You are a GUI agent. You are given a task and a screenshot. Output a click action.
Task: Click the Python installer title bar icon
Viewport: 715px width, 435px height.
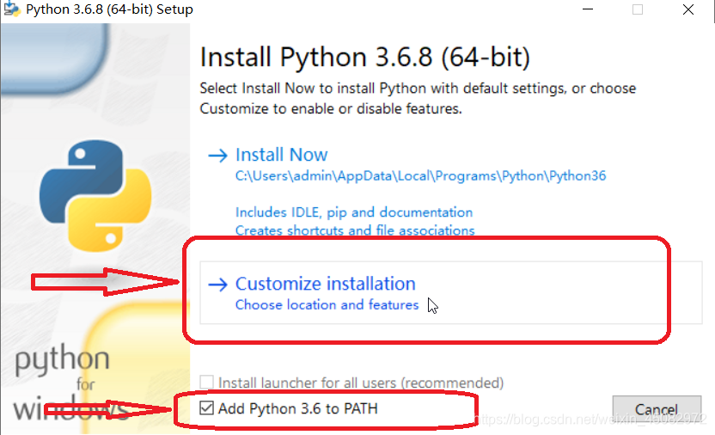coord(11,9)
